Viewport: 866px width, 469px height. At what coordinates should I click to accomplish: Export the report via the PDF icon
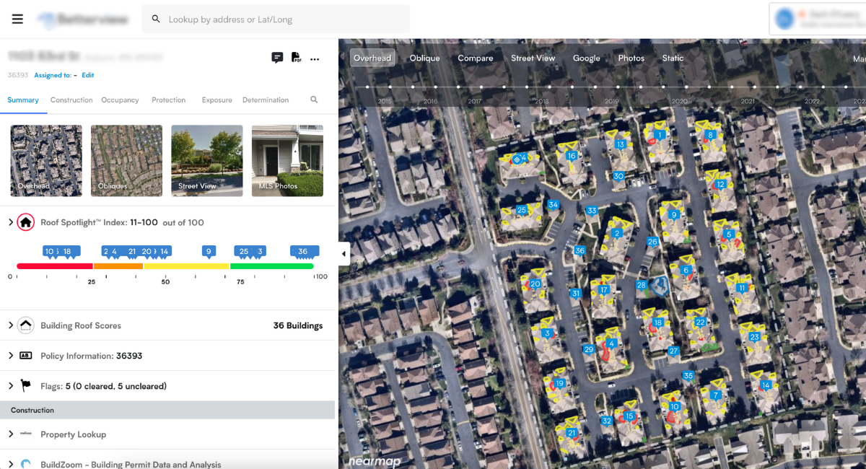(x=297, y=58)
